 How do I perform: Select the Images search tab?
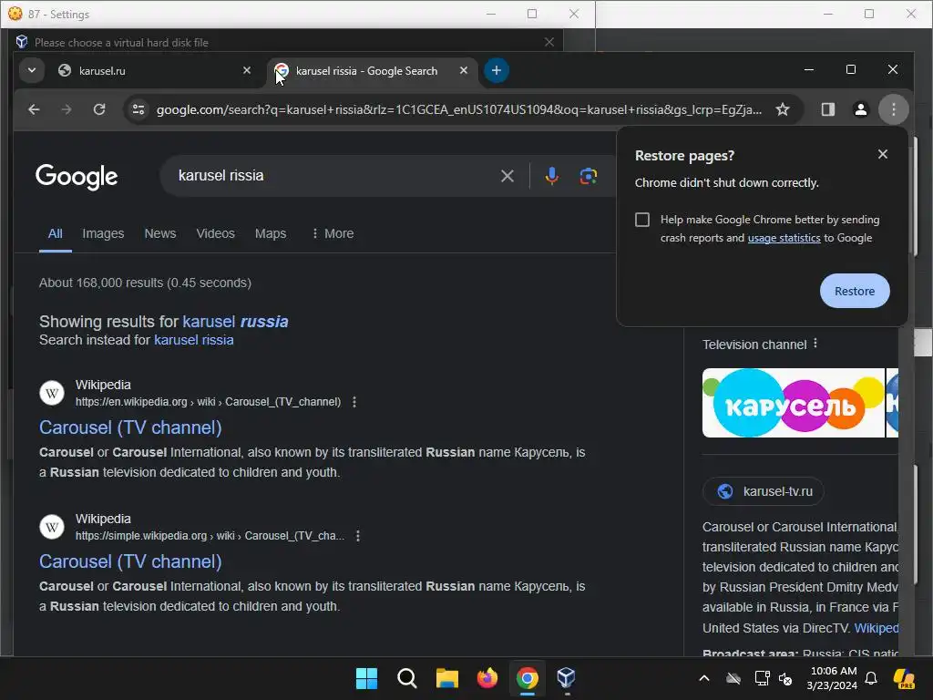tap(103, 233)
